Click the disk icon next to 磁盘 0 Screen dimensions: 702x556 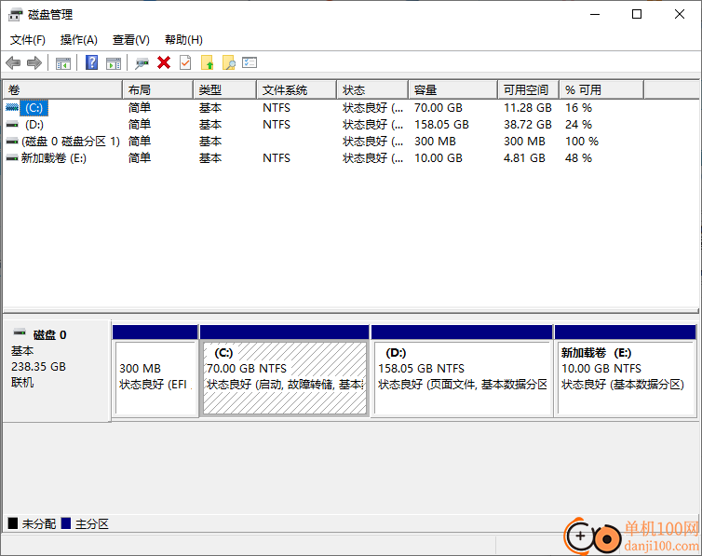20,332
